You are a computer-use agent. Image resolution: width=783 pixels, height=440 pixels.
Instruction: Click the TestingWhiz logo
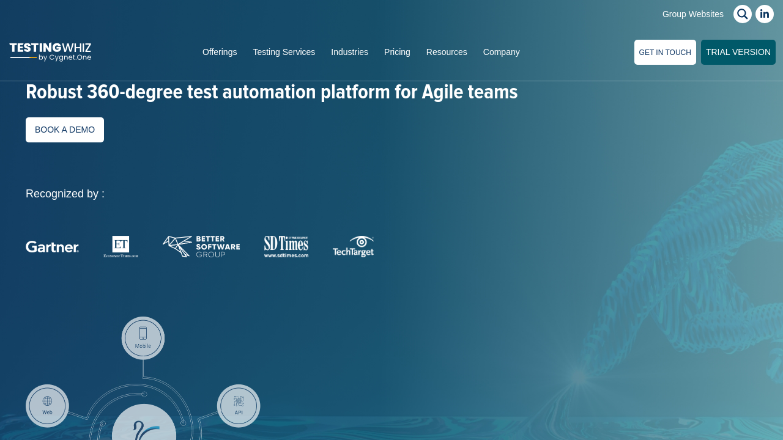point(50,52)
